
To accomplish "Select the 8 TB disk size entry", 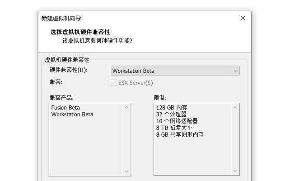I will (174, 128).
